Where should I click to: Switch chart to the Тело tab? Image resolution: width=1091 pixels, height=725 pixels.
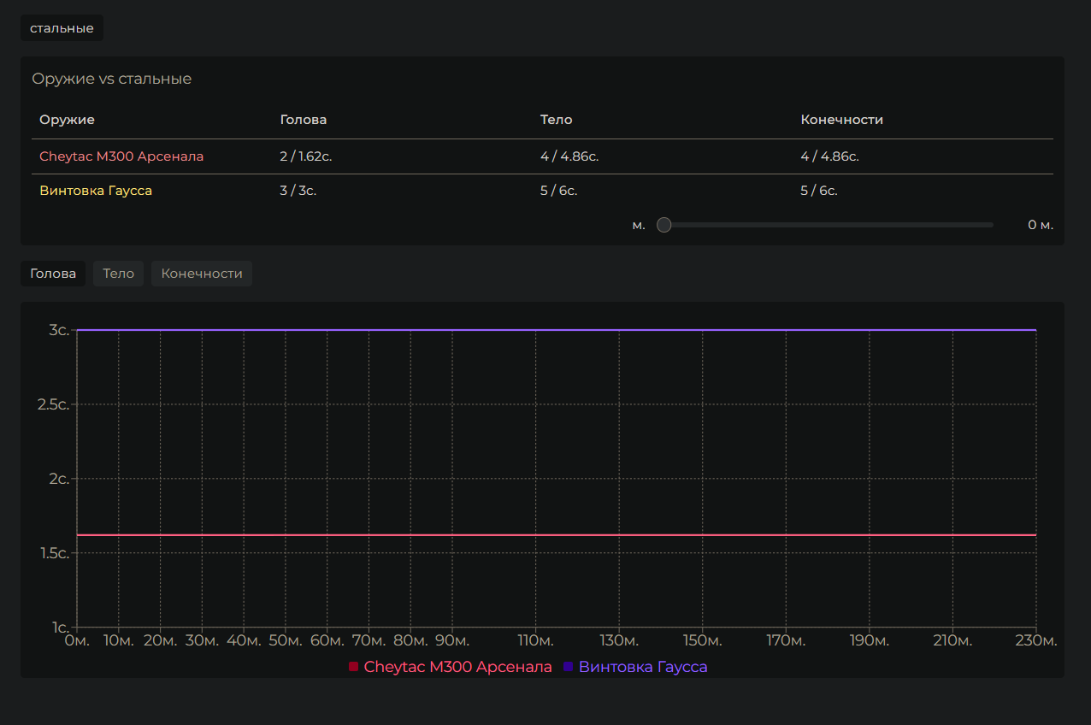118,274
